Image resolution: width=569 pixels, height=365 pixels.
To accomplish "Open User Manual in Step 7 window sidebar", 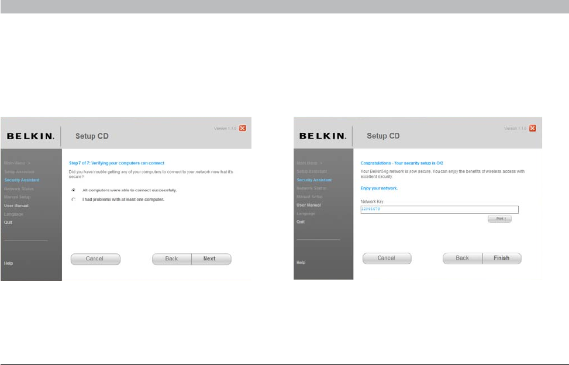I will [16, 206].
